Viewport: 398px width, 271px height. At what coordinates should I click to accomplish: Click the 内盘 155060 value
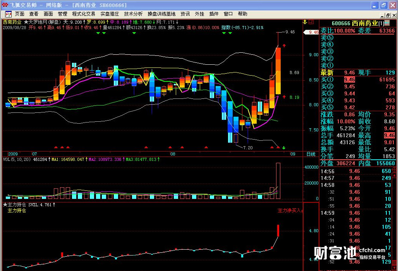point(386,163)
